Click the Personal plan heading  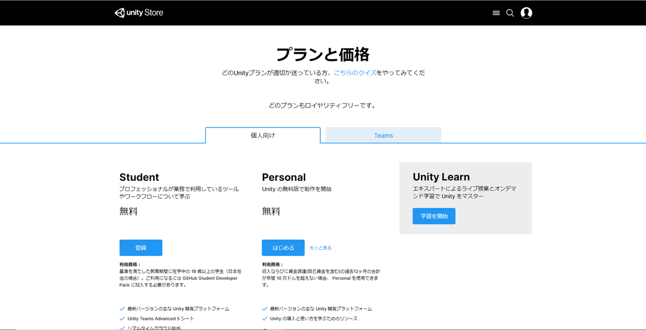click(x=284, y=177)
